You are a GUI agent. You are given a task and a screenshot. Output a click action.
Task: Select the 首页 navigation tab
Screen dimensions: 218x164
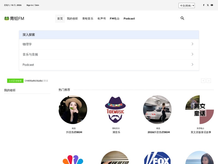point(60,19)
